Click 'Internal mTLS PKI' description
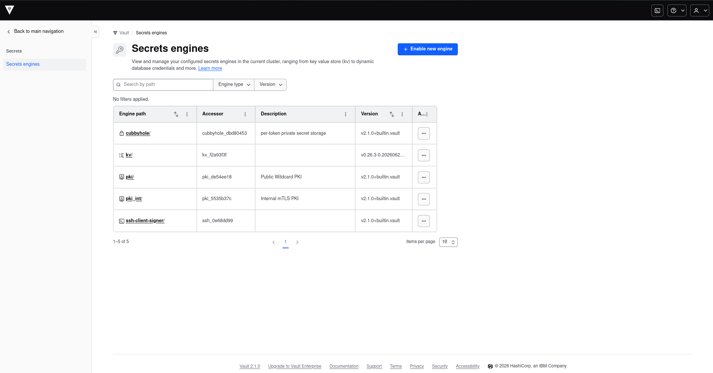The width and height of the screenshot is (713, 373). [x=280, y=199]
